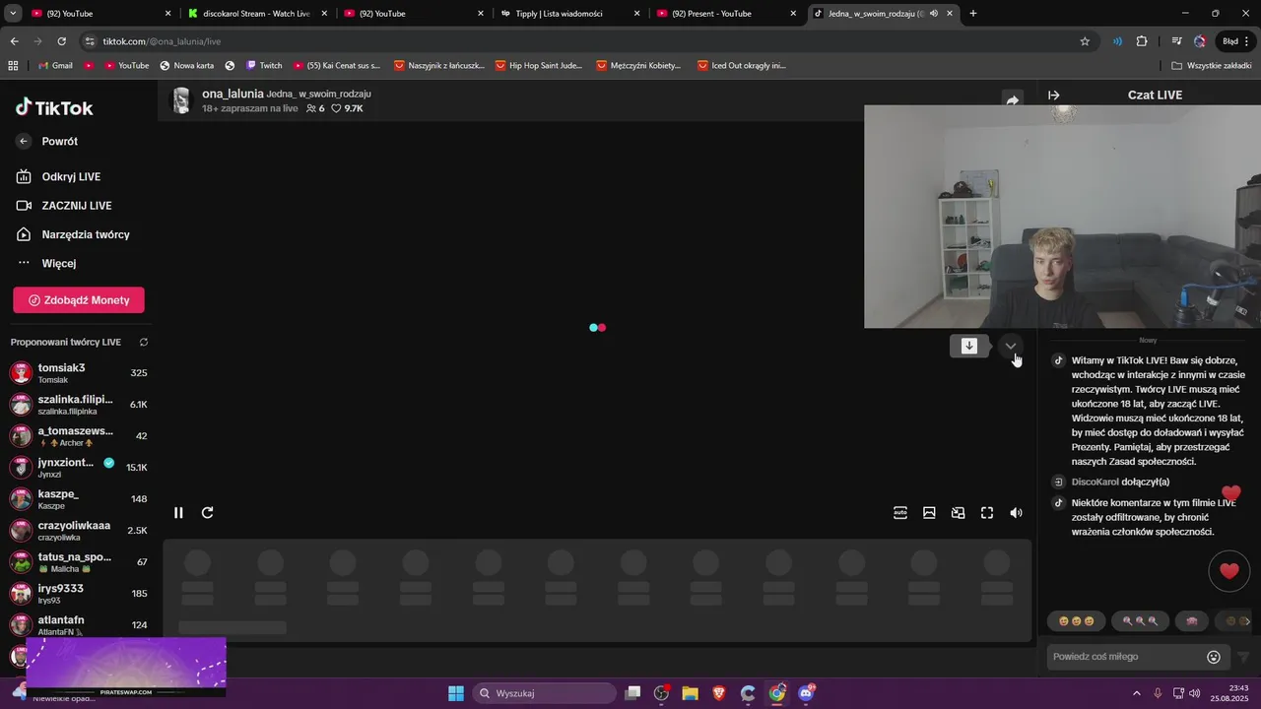Collapse the Czat LIVE panel arrow
Viewport: 1261px width, 709px height.
click(x=1053, y=96)
